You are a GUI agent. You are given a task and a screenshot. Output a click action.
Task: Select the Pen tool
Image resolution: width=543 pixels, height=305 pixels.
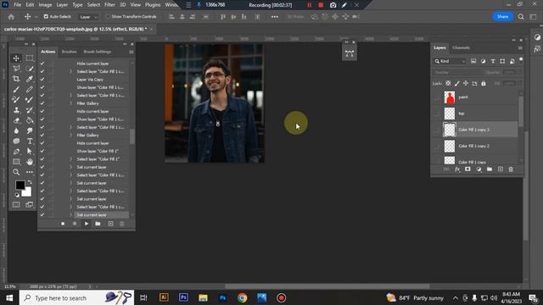click(16, 152)
